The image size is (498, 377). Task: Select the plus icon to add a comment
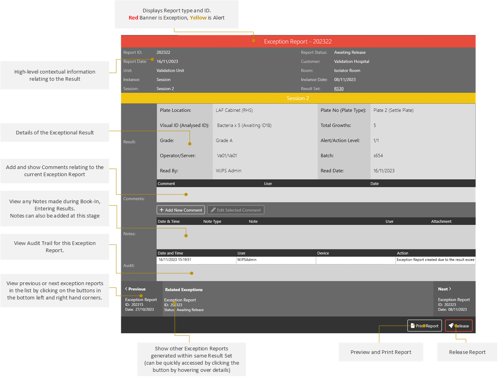pos(163,210)
